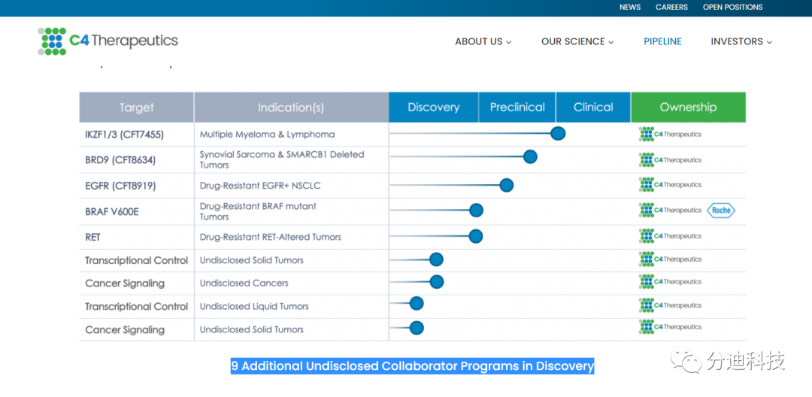Click the C4 Therapeutics header logo
Viewport: 812px width, 397px height.
coord(108,41)
